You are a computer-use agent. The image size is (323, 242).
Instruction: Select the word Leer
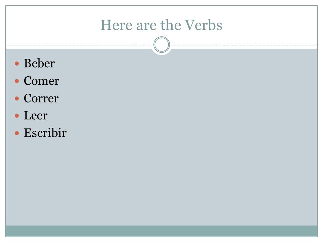pyautogui.click(x=36, y=115)
